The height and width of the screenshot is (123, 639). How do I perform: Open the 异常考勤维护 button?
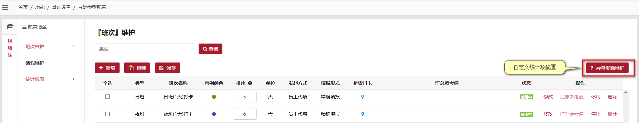pyautogui.click(x=607, y=68)
